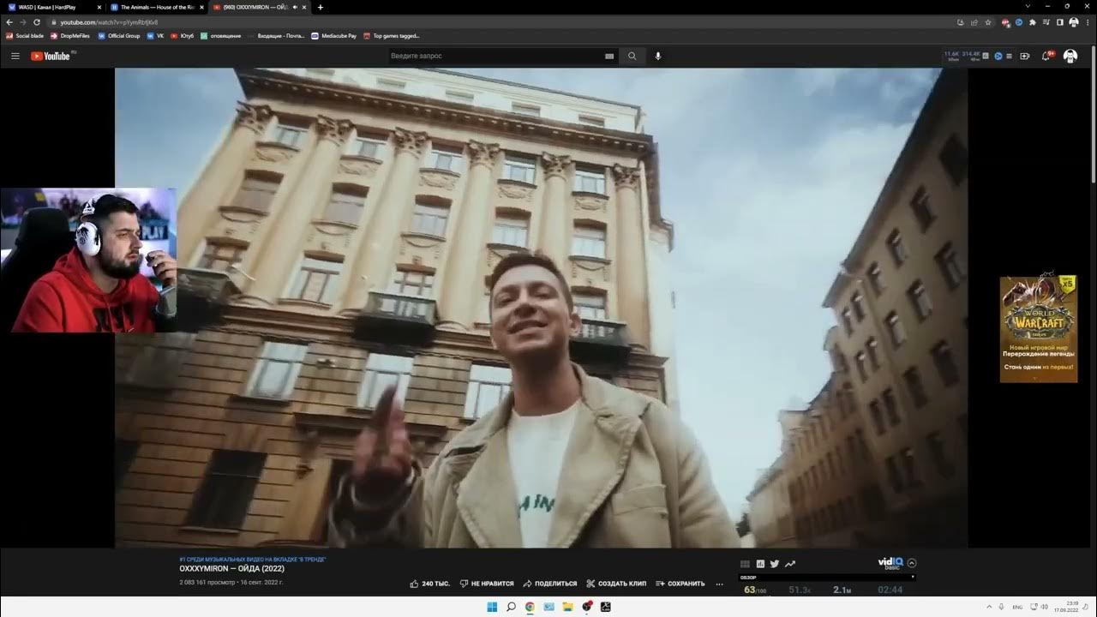The width and height of the screenshot is (1097, 617).
Task: Go back in the browser
Action: tap(10, 22)
